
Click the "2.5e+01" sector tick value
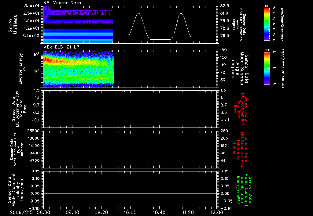click(32, 13)
